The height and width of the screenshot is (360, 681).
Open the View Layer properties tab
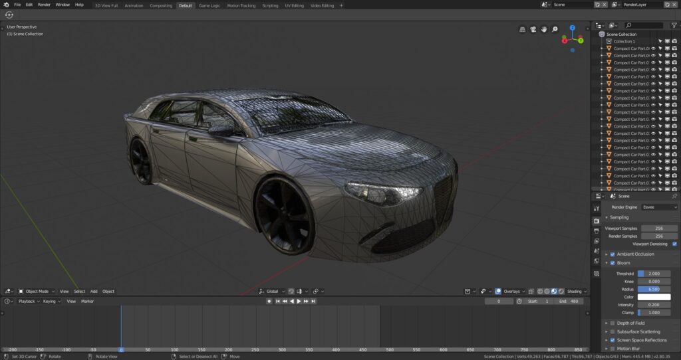pyautogui.click(x=597, y=240)
